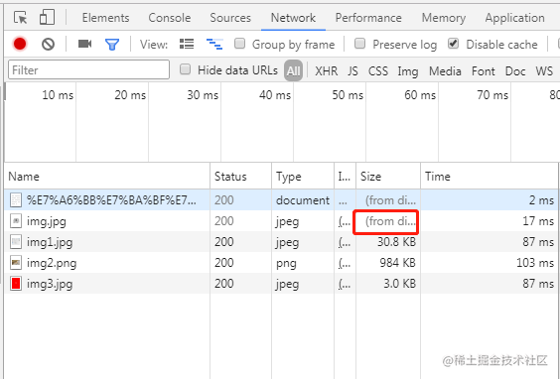The height and width of the screenshot is (379, 560).
Task: Click the capture screenshots camera icon
Action: [85, 44]
